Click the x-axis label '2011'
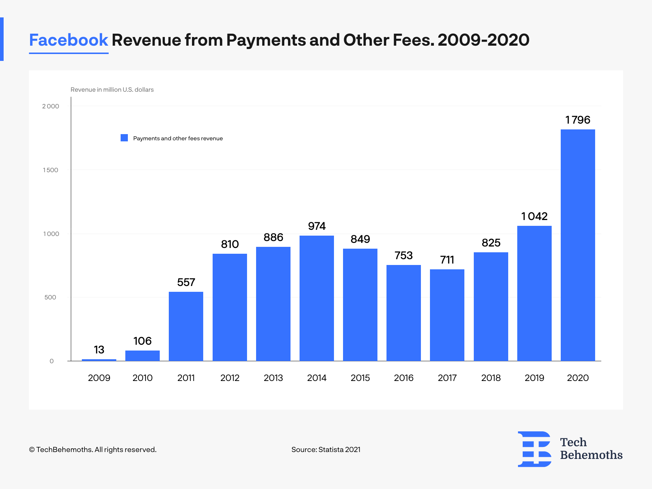Viewport: 652px width, 489px height. click(x=186, y=378)
